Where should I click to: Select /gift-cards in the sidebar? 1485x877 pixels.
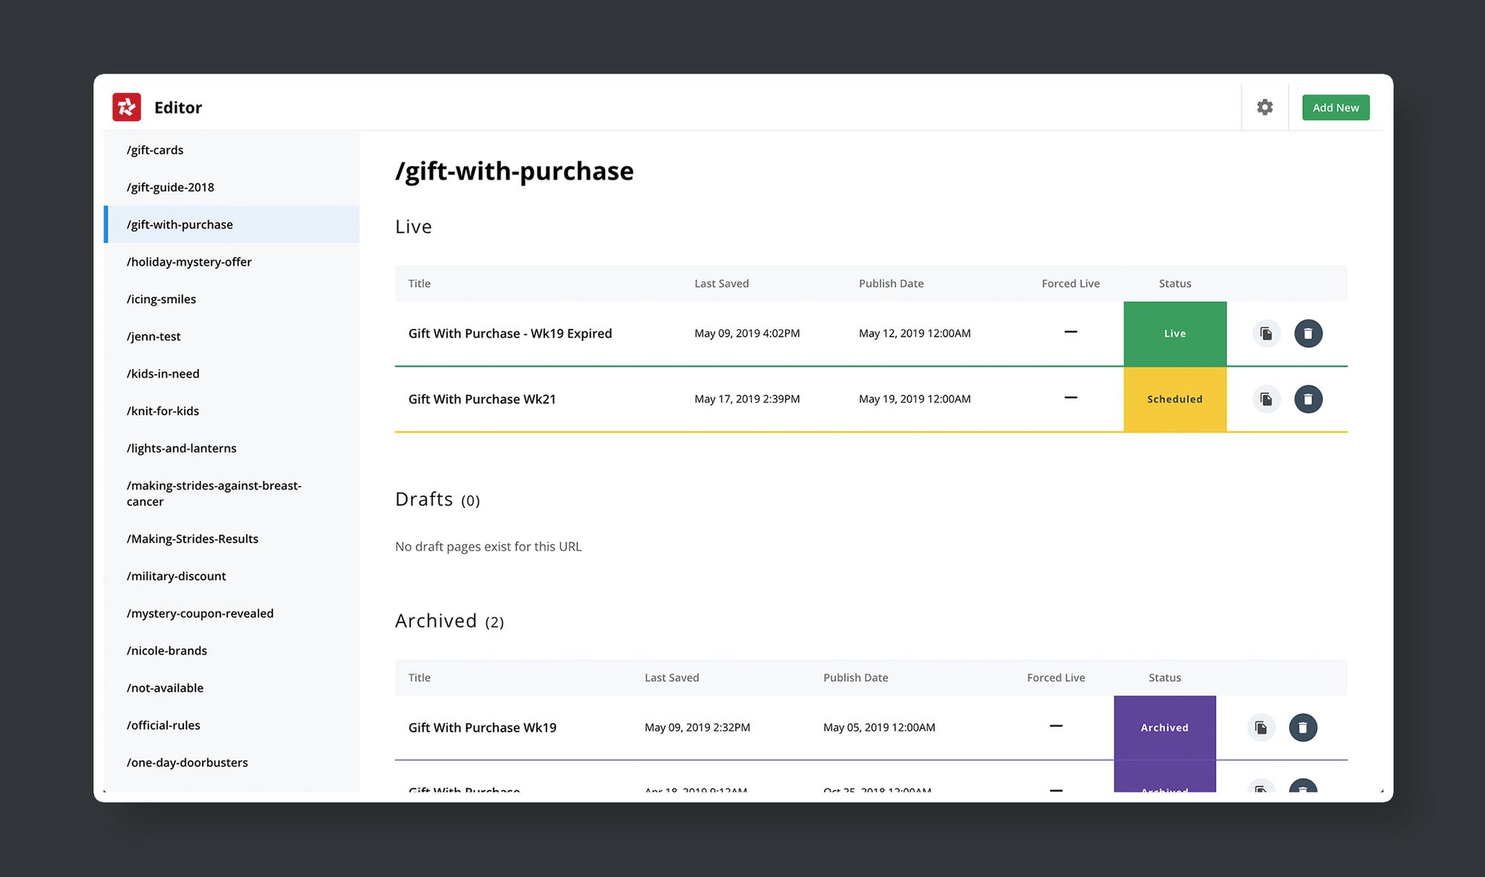[x=155, y=150]
